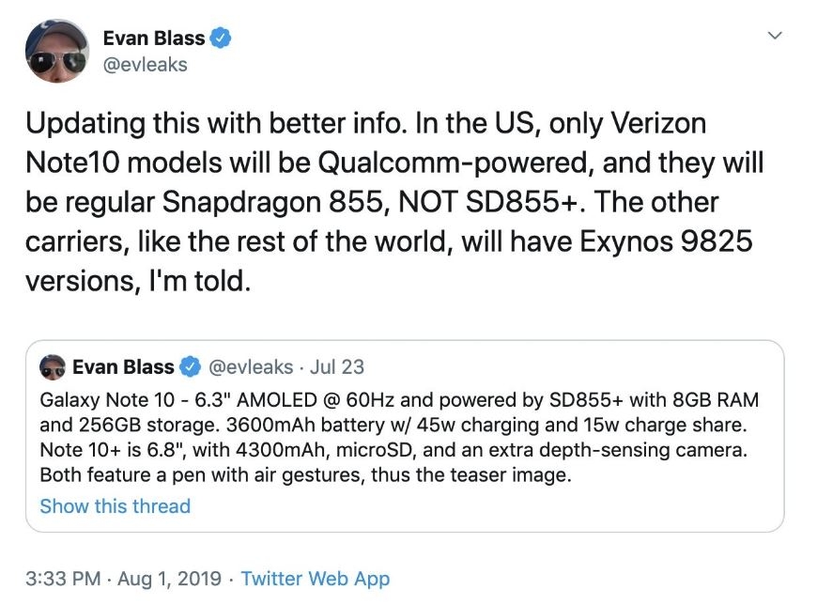817x605 pixels.
Task: Open the tweet options chevron menu
Action: (x=775, y=36)
